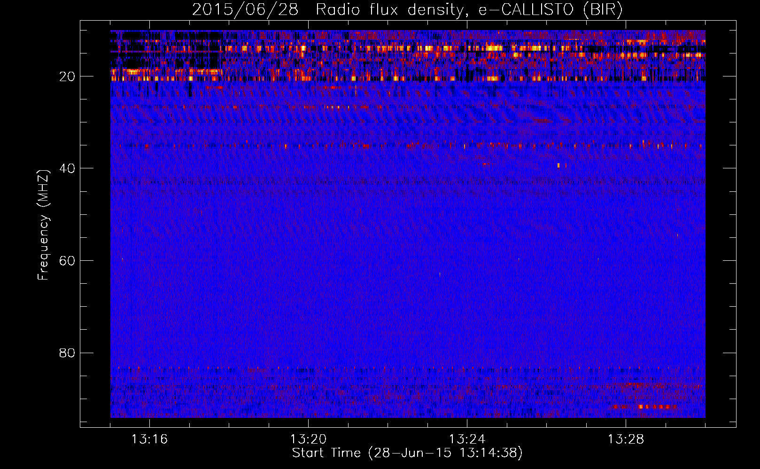Click the '13:24' time tick label

(467, 439)
